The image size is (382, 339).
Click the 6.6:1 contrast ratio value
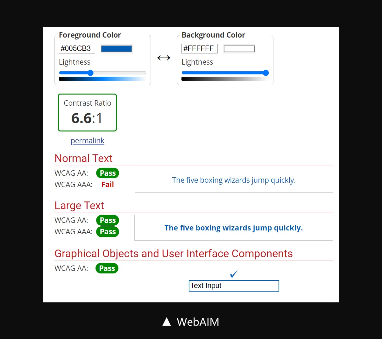(87, 118)
